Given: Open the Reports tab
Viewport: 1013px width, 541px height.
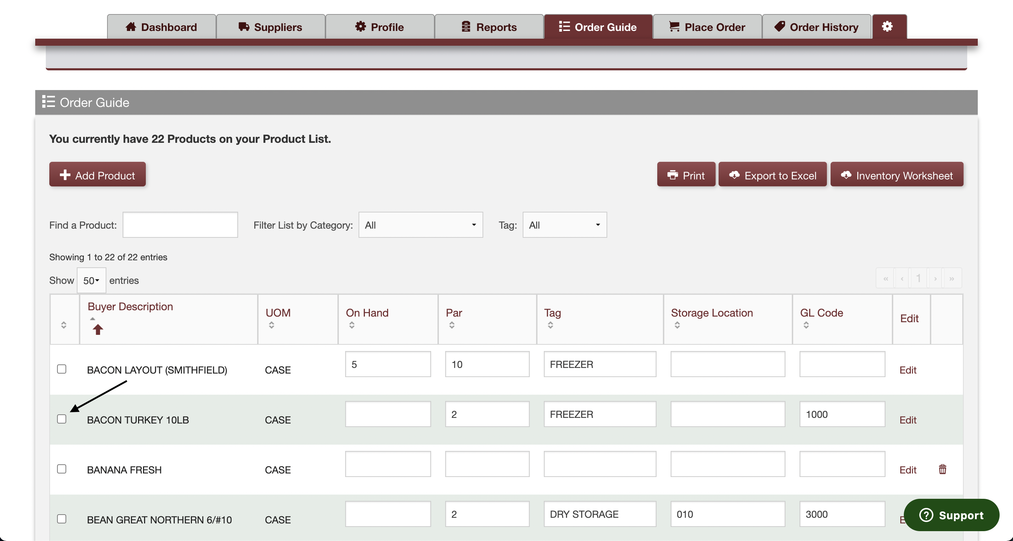Looking at the screenshot, I should pyautogui.click(x=489, y=27).
